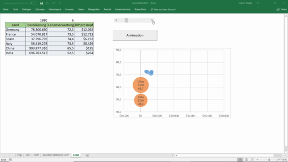Open the Datei menu
Image resolution: width=288 pixels, height=162 pixels.
(x=5, y=9)
